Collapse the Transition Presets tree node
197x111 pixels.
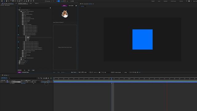[x=18, y=10]
